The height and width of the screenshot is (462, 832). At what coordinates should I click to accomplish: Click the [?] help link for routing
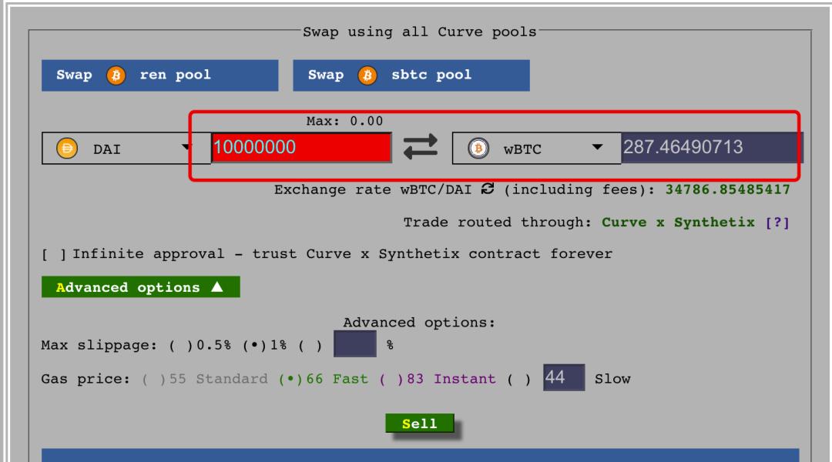pyautogui.click(x=777, y=223)
